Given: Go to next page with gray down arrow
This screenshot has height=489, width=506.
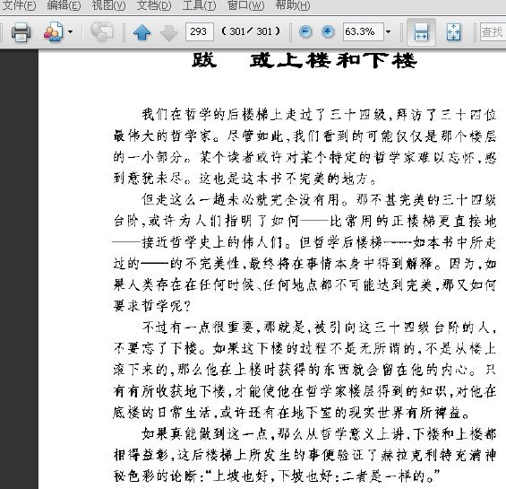Looking at the screenshot, I should tap(168, 33).
